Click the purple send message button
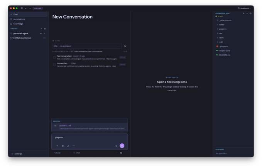262x168 pixels. click(122, 146)
